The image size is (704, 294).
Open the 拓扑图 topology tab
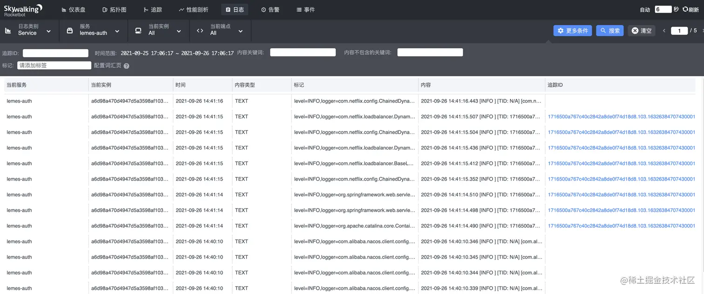pos(114,10)
